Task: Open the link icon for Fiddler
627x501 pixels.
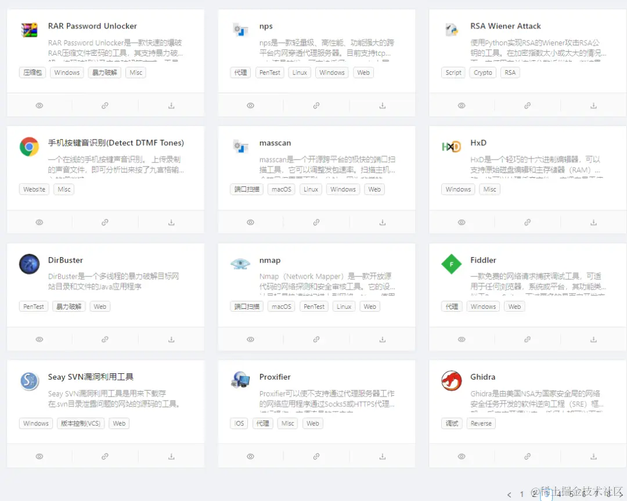Action: 527,340
